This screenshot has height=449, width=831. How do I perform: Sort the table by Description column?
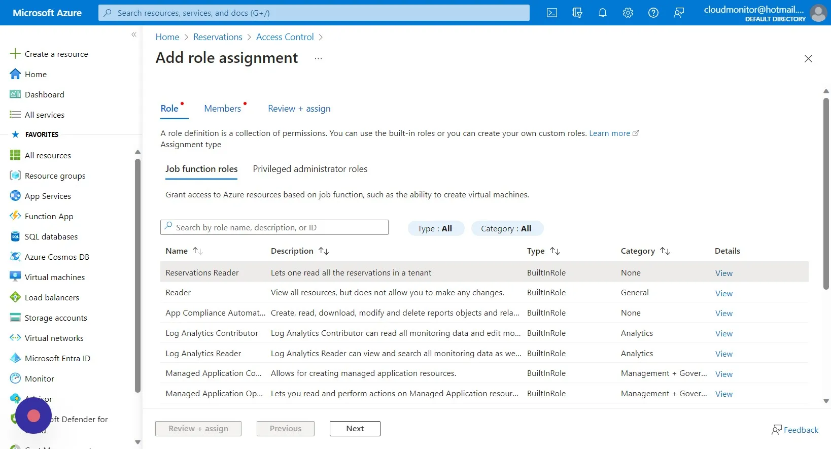(x=300, y=251)
